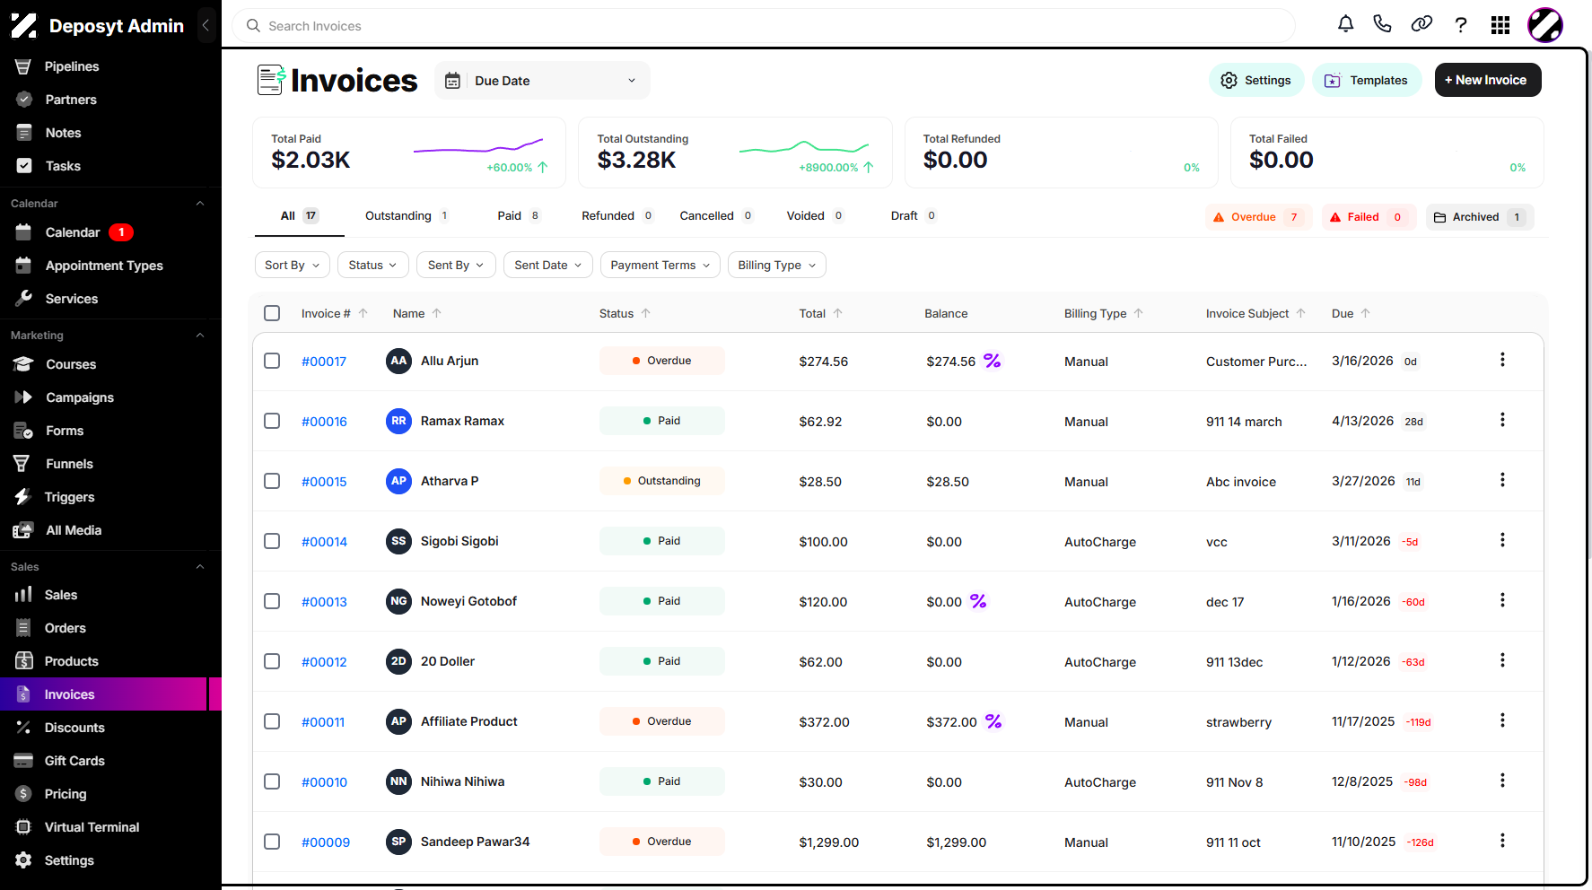Click the link chain icon in header

click(1421, 25)
